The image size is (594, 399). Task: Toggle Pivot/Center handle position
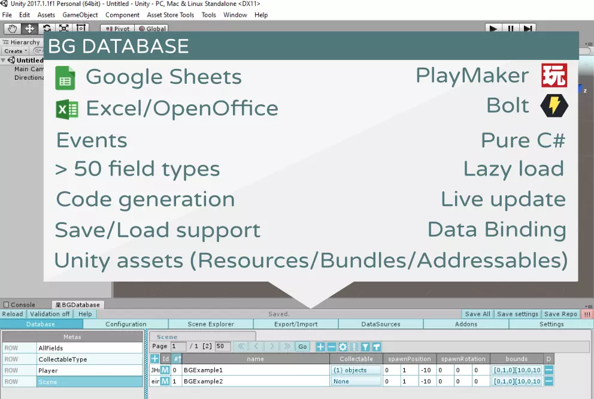[x=117, y=29]
